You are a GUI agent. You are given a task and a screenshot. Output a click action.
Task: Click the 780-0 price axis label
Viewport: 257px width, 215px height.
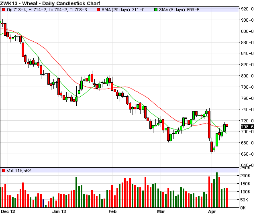247,87
